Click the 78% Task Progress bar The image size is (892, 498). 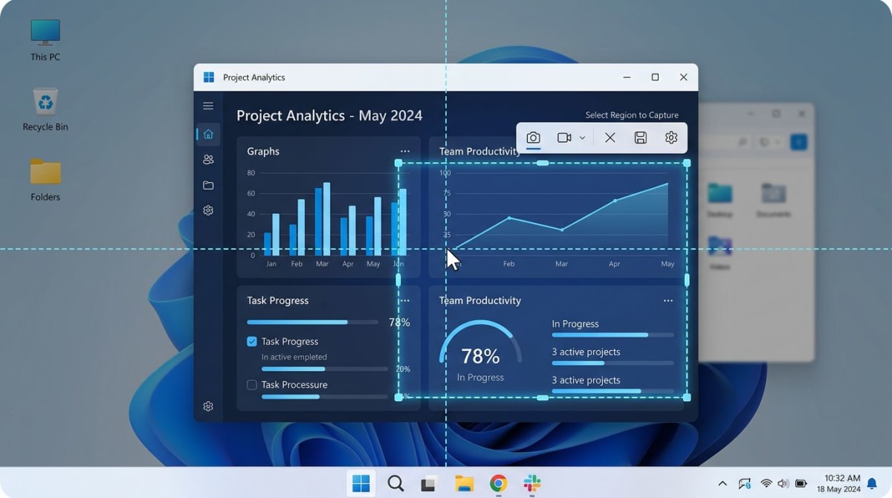tap(312, 322)
